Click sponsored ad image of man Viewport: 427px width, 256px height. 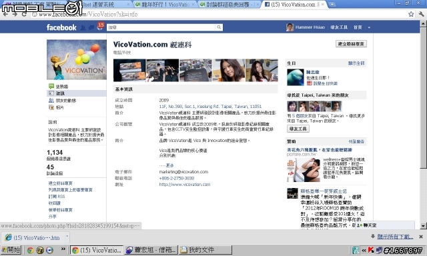[304, 170]
